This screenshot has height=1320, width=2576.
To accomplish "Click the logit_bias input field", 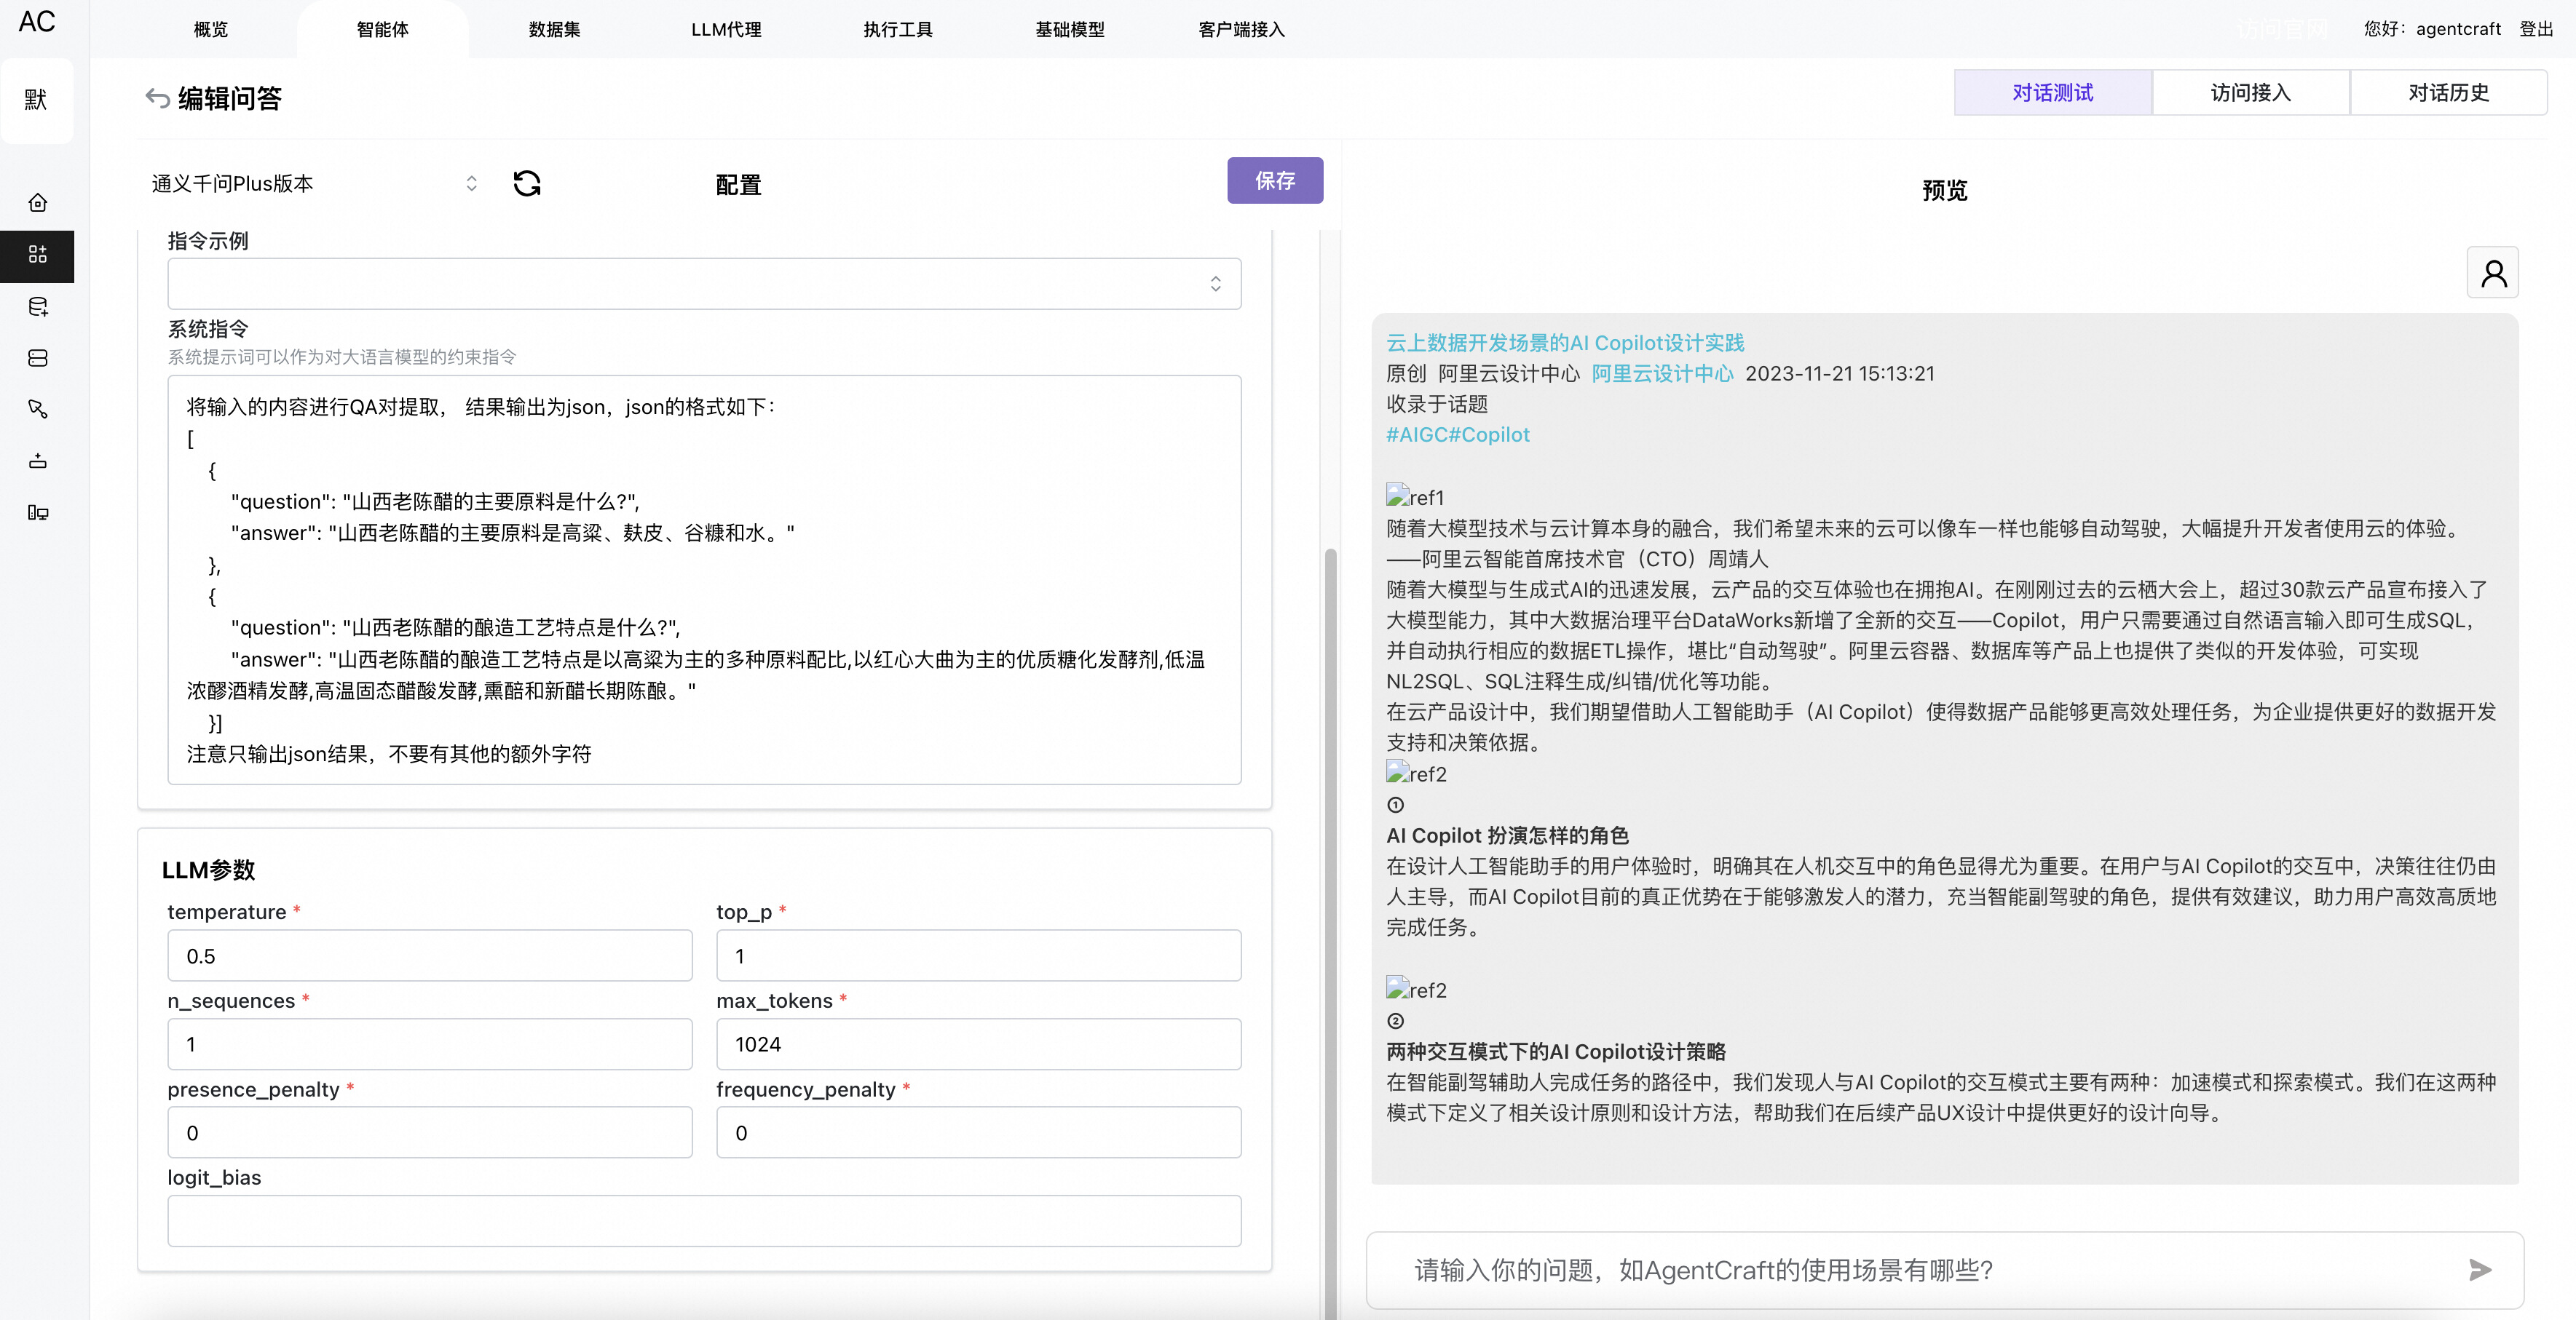I will tap(705, 1221).
